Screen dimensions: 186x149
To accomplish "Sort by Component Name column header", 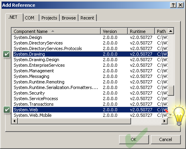I will [56, 31].
